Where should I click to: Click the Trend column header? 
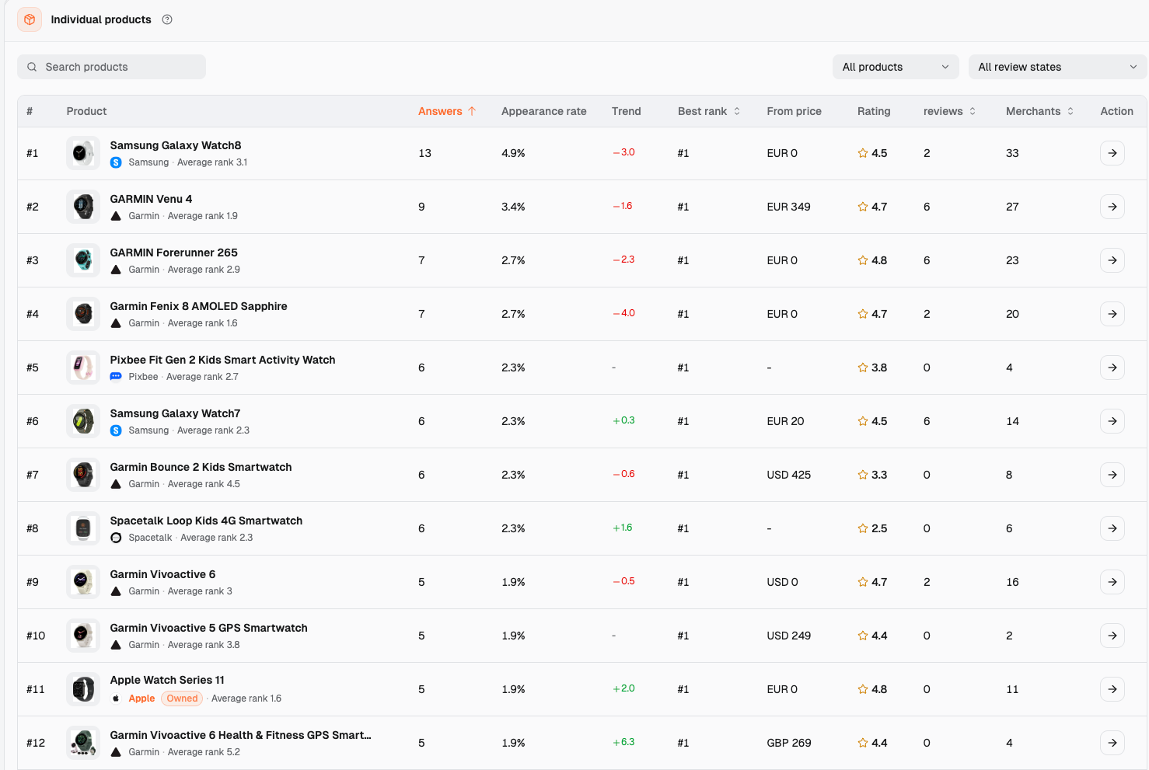click(x=627, y=111)
